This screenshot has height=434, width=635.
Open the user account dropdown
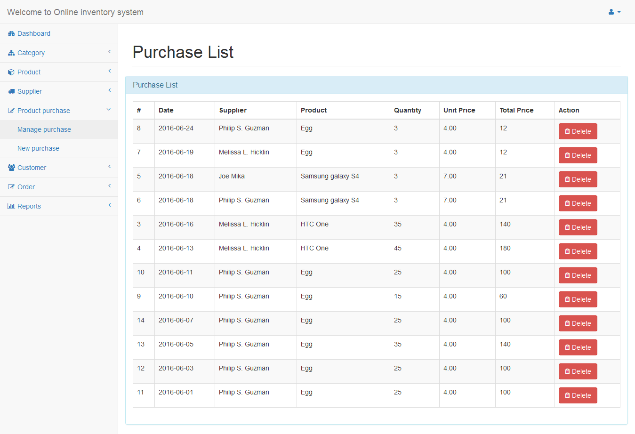614,12
